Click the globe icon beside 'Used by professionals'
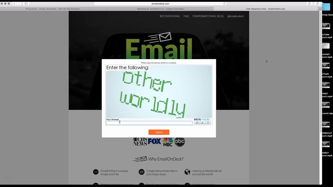 click(187, 172)
